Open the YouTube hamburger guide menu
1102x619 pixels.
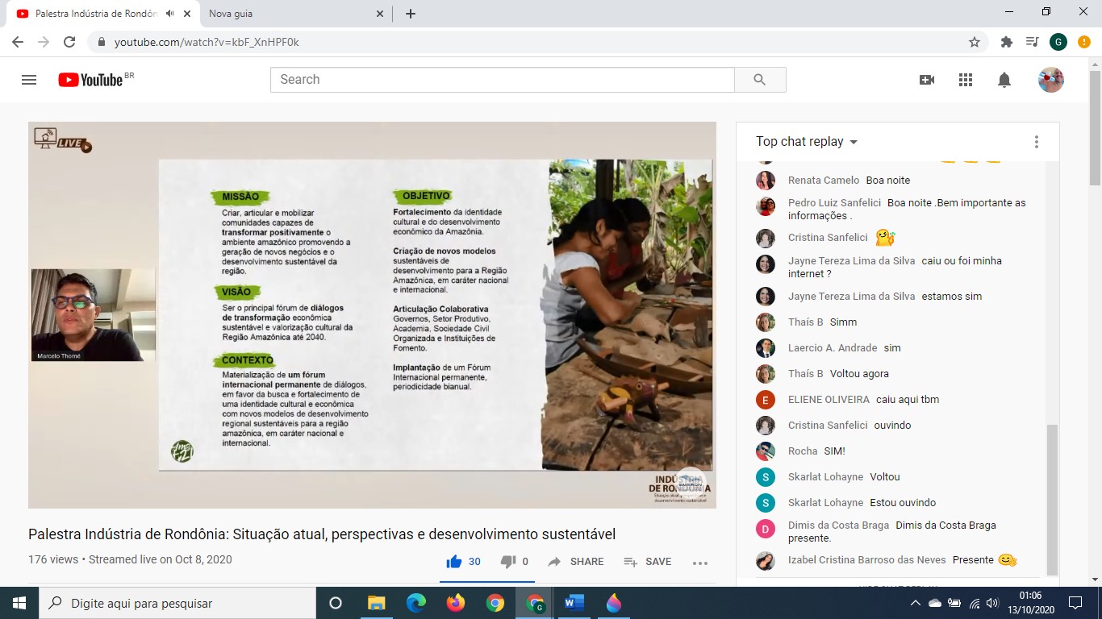(x=29, y=80)
